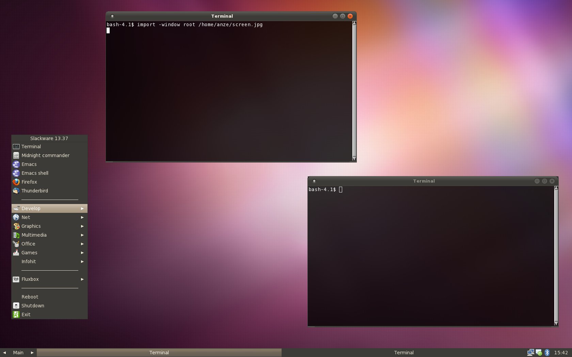Launch Emacs shell entry
The width and height of the screenshot is (572, 357).
click(x=49, y=173)
